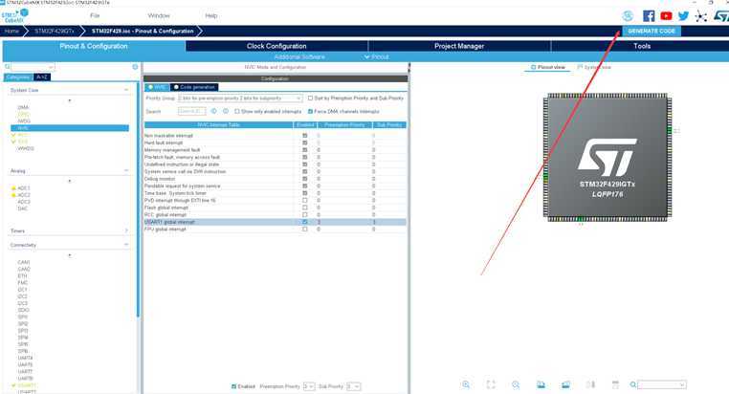The image size is (729, 394).
Task: Enable PVD interrupt through EXTI line 16
Action: [x=305, y=200]
